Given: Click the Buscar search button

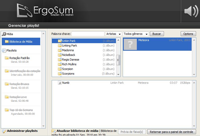Looking at the screenshot, I should (157, 34).
